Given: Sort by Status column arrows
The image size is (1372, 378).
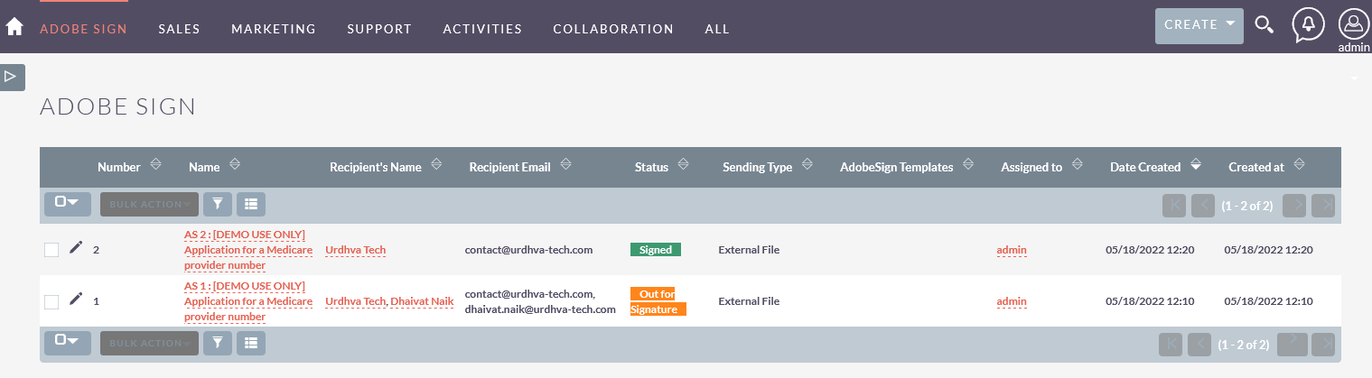Looking at the screenshot, I should [x=683, y=165].
